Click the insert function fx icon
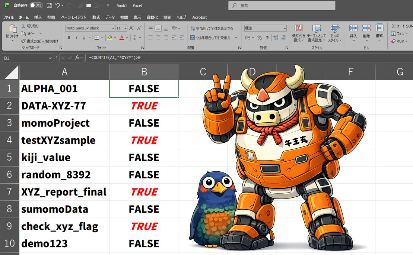Viewport: 413px width, 255px height. point(77,58)
